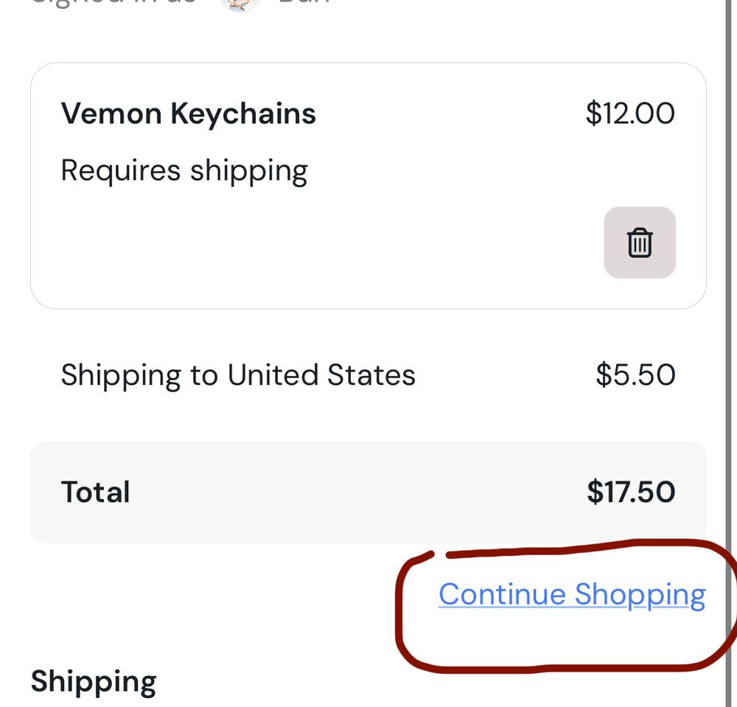The height and width of the screenshot is (707, 737).
Task: Click the Requires shipping note
Action: click(x=184, y=172)
